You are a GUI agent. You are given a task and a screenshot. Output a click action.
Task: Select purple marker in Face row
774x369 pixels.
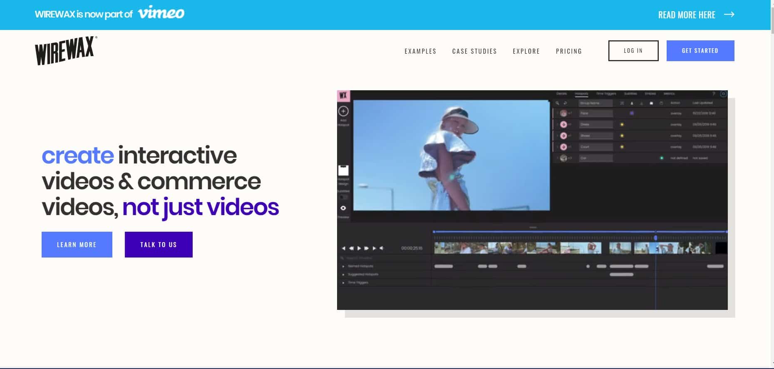tap(632, 113)
